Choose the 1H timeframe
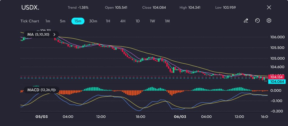 [108, 21]
